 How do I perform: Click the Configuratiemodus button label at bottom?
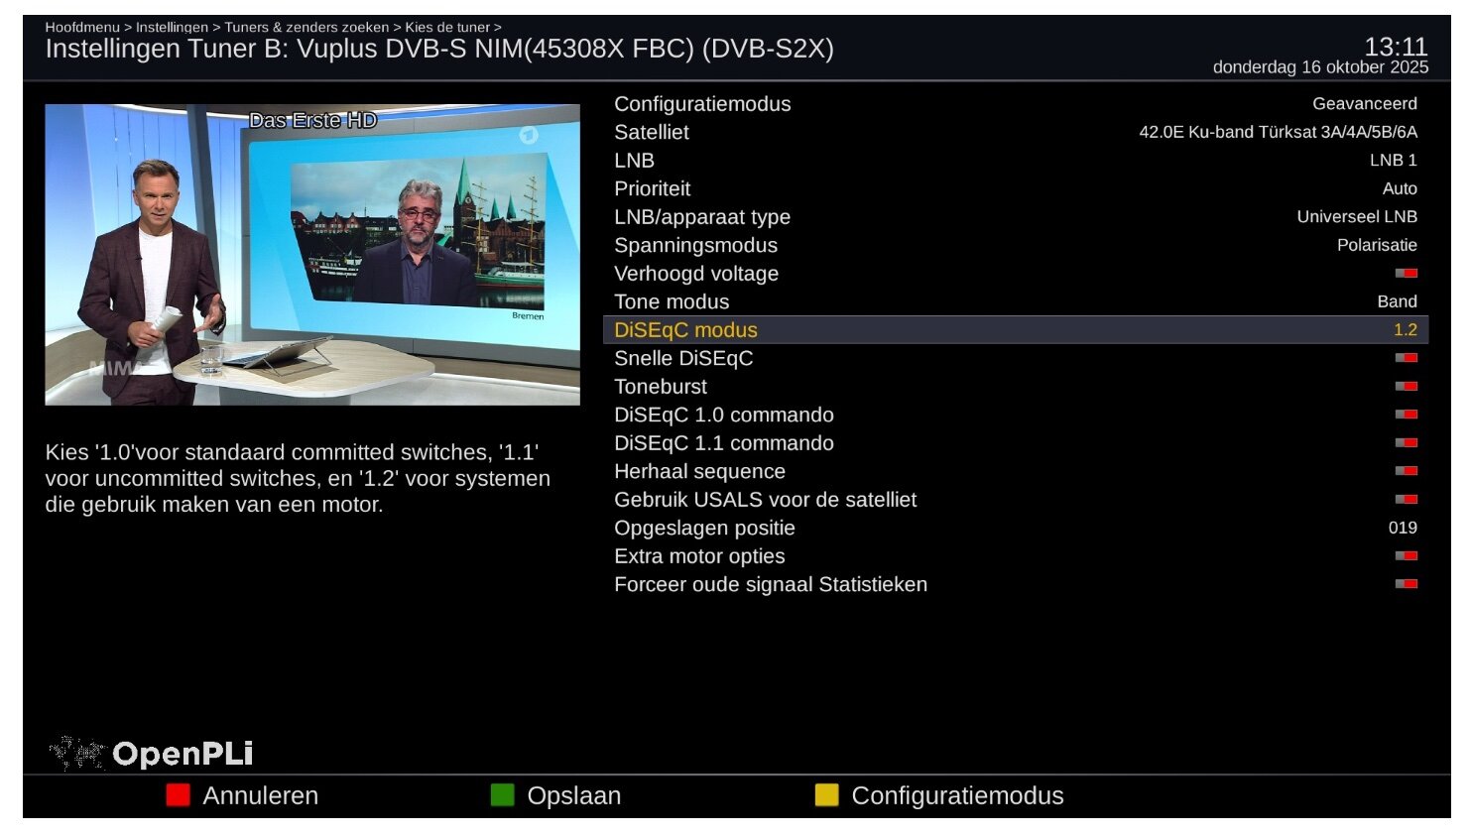pos(957,795)
